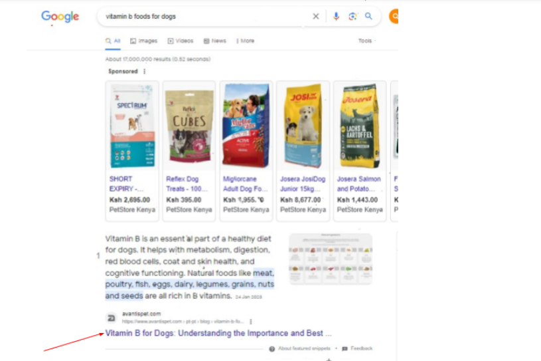This screenshot has height=361, width=541.
Task: Open the SHORT EXPIRY product link
Action: point(126,183)
